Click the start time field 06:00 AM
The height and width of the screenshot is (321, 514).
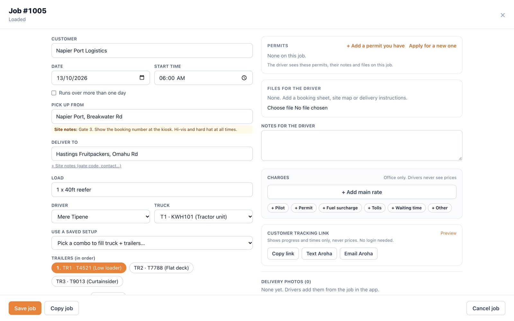[x=203, y=78]
